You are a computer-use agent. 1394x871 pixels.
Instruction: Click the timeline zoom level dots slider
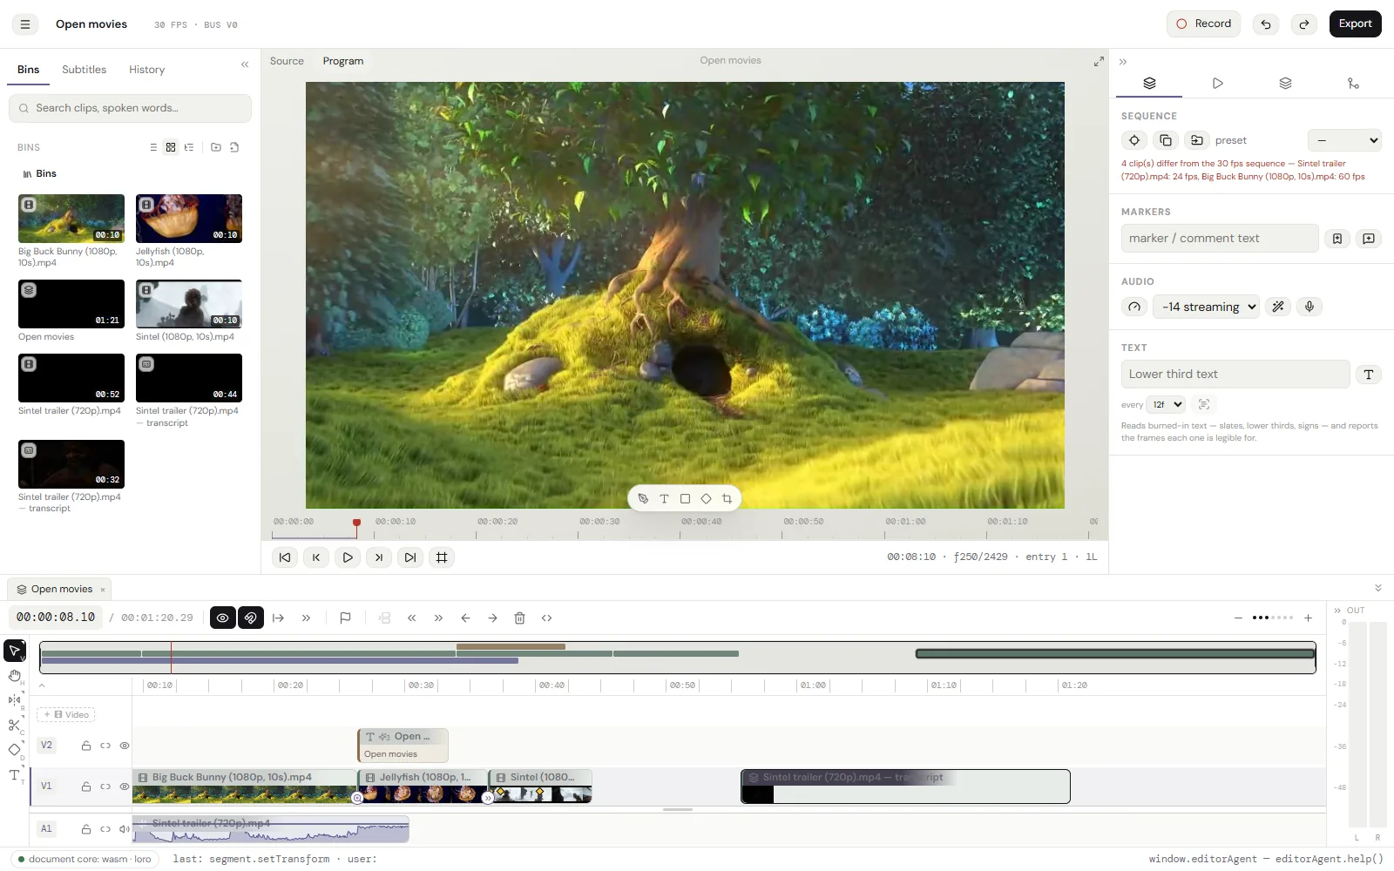tap(1273, 618)
